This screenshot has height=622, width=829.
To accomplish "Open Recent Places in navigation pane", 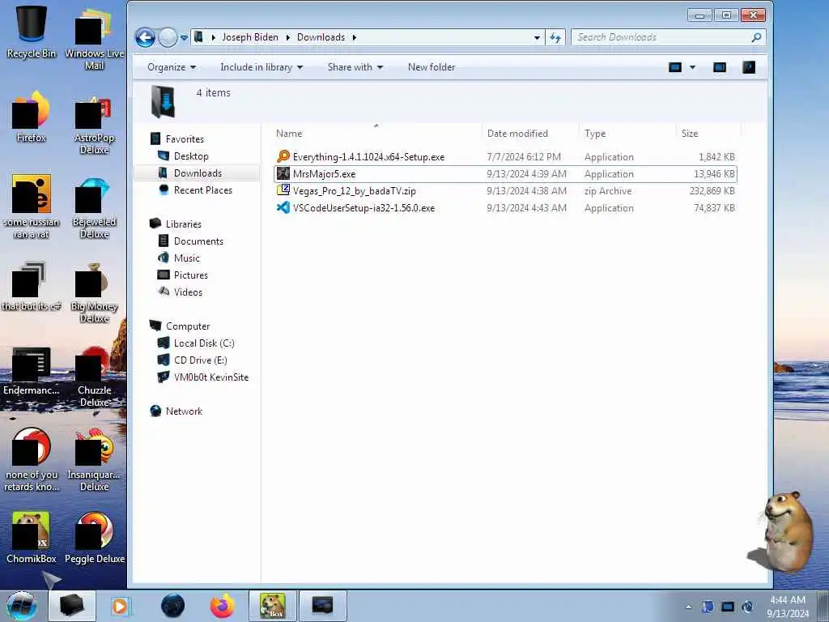I will [x=203, y=190].
